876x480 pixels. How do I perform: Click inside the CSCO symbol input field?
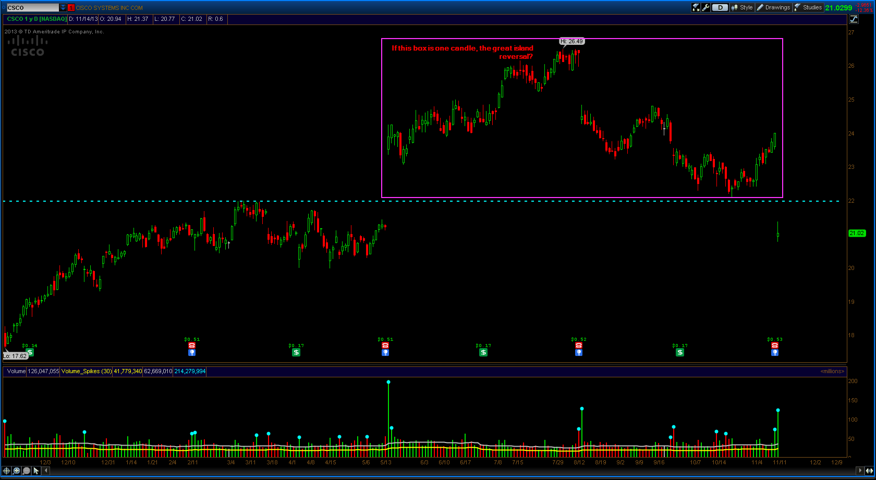point(31,7)
